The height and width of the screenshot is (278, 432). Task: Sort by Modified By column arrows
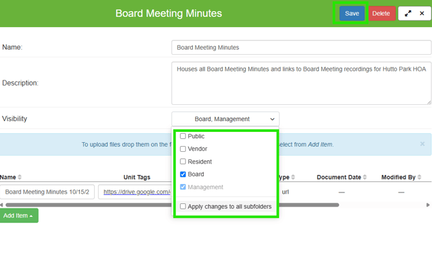(x=420, y=178)
